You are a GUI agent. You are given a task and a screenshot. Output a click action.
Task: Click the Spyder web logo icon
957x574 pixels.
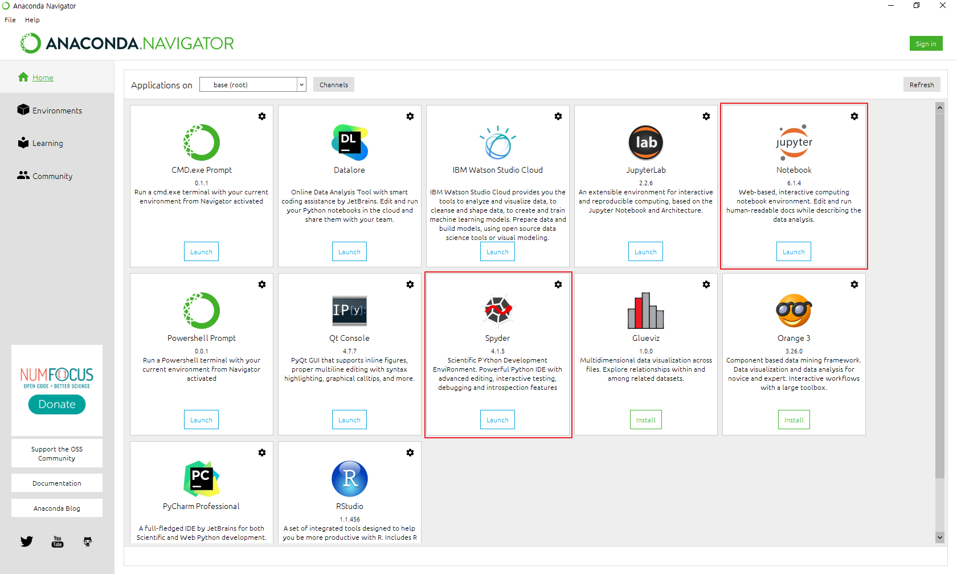(x=498, y=311)
